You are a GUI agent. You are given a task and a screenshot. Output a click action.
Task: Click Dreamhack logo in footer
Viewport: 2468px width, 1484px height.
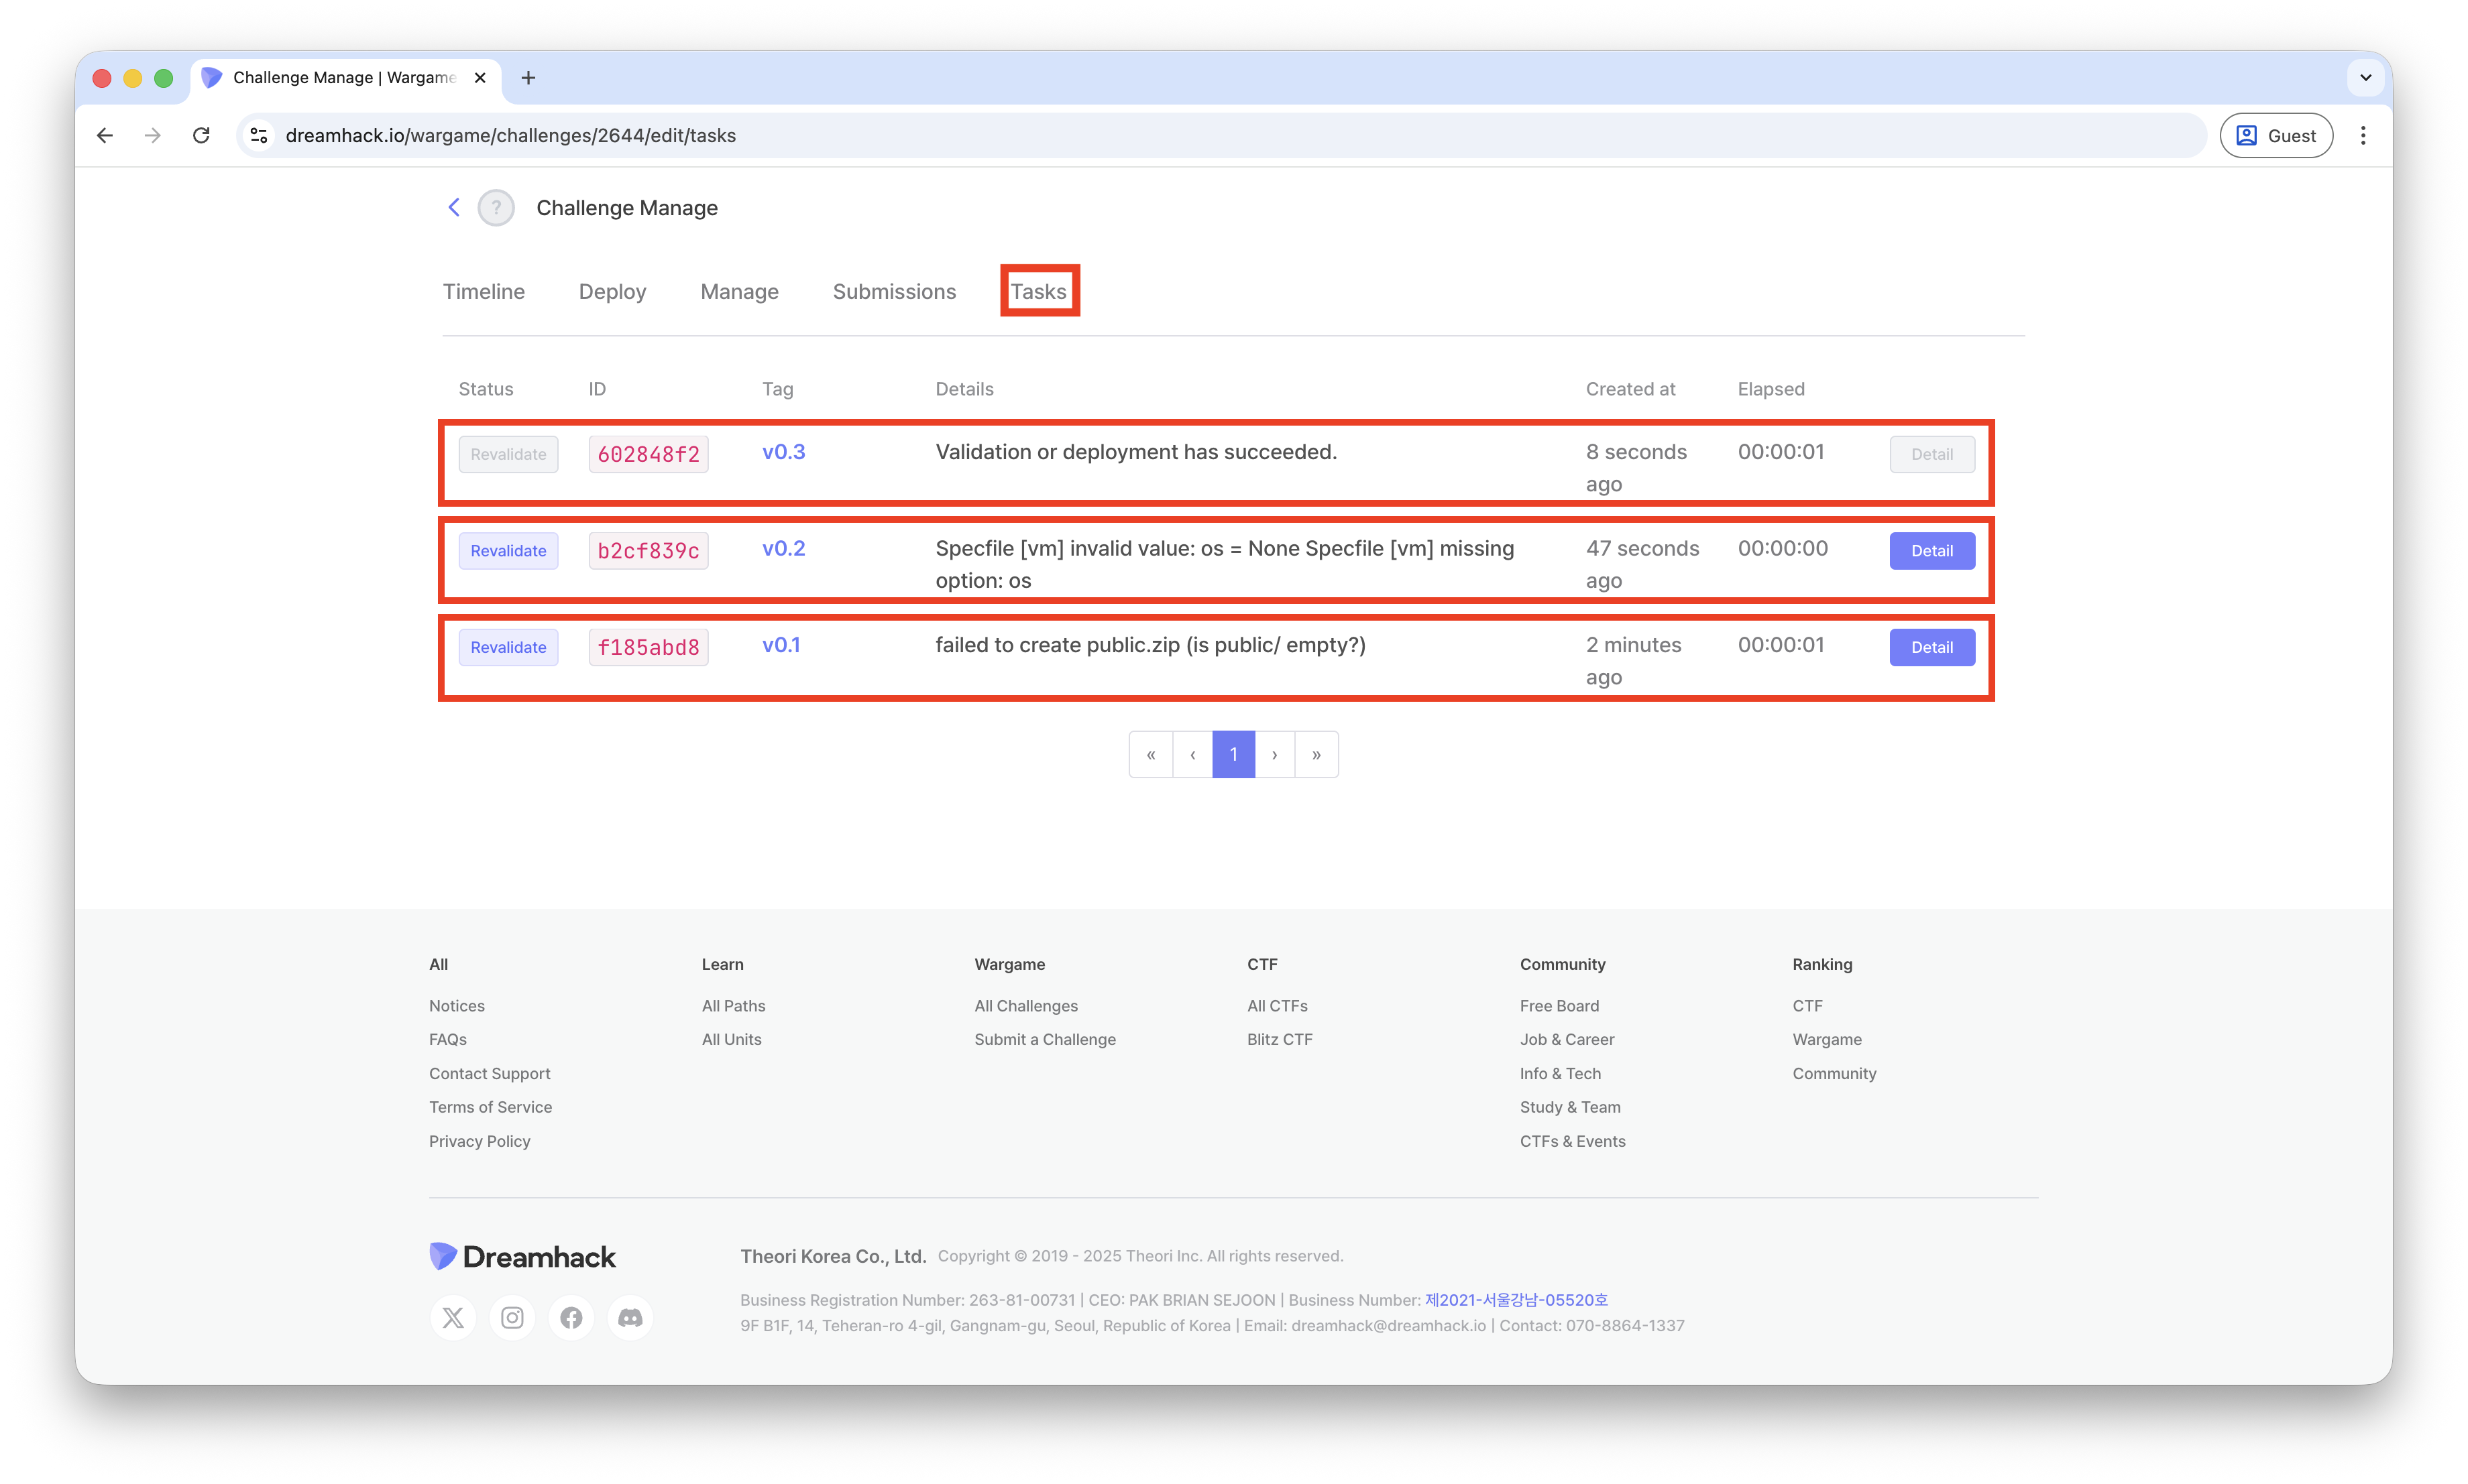click(523, 1257)
